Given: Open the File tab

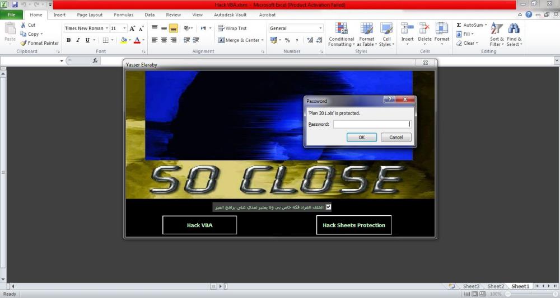Looking at the screenshot, I should 11,15.
